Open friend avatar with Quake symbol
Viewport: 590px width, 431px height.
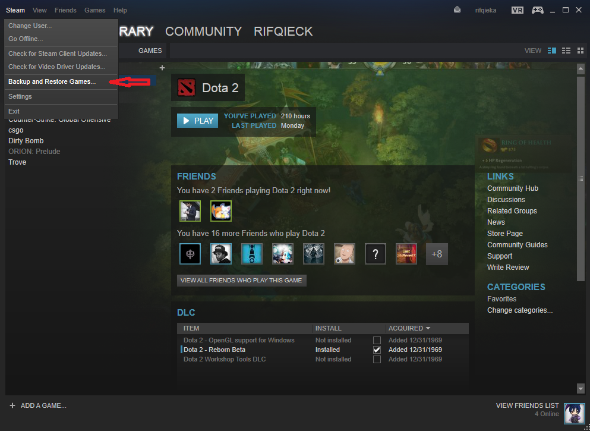point(190,254)
